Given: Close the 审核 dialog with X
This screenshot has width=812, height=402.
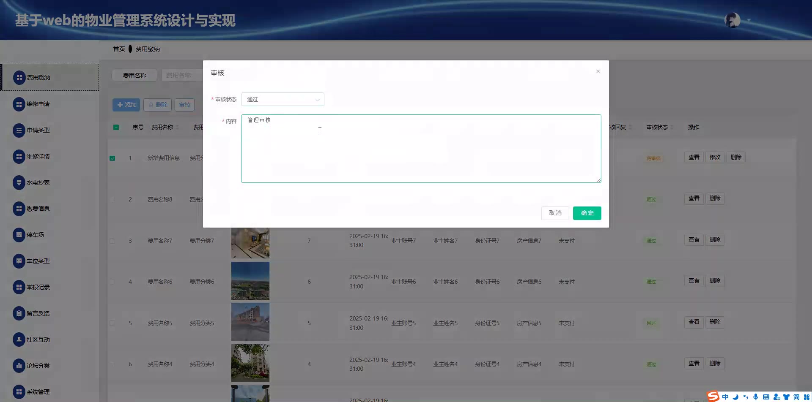Looking at the screenshot, I should click(598, 71).
